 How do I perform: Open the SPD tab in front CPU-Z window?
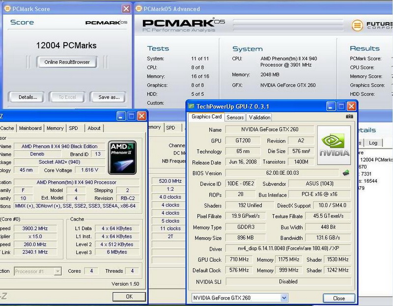(73, 128)
